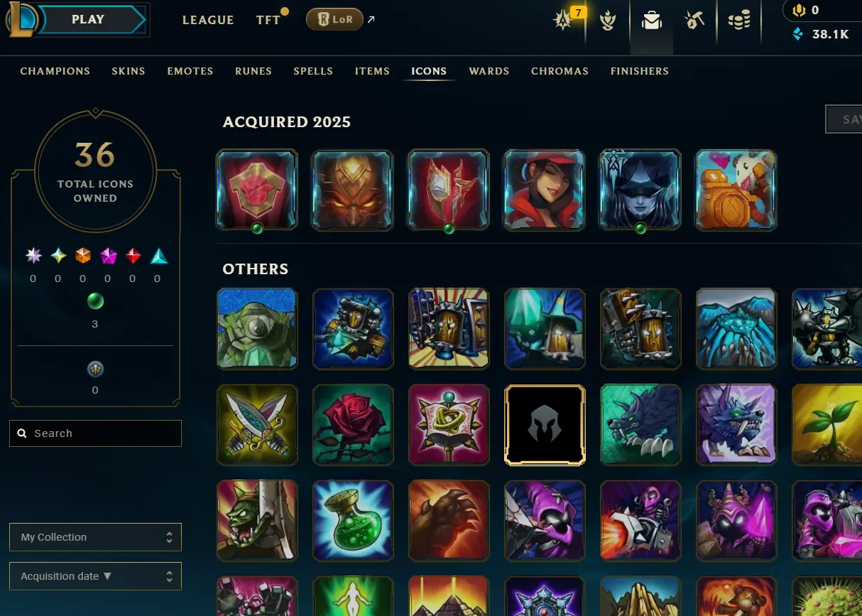Select the pixel poro icon
This screenshot has height=616, width=862.
736,190
